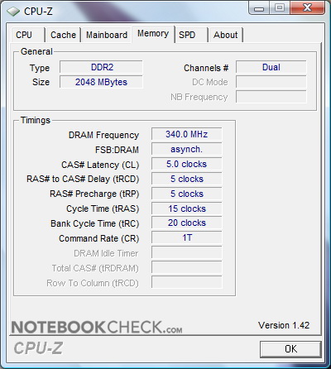Image resolution: width=331 pixels, height=369 pixels.
Task: Open the Cache tab
Action: (63, 35)
